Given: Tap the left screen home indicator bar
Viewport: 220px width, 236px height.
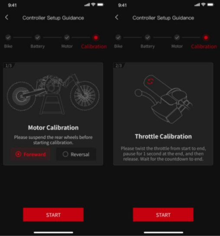Looking at the screenshot, I should coord(53,233).
